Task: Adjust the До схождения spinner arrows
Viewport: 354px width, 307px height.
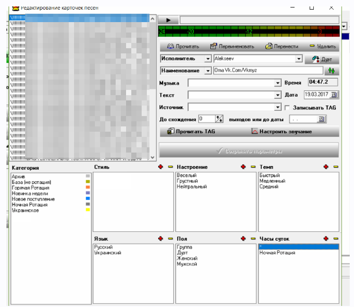Action: (x=219, y=119)
